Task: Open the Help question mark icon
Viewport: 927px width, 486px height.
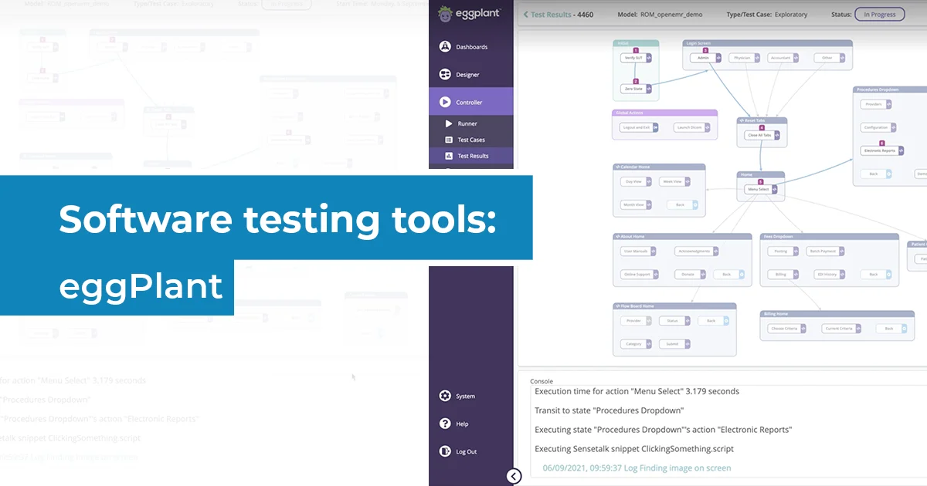Action: coord(445,424)
